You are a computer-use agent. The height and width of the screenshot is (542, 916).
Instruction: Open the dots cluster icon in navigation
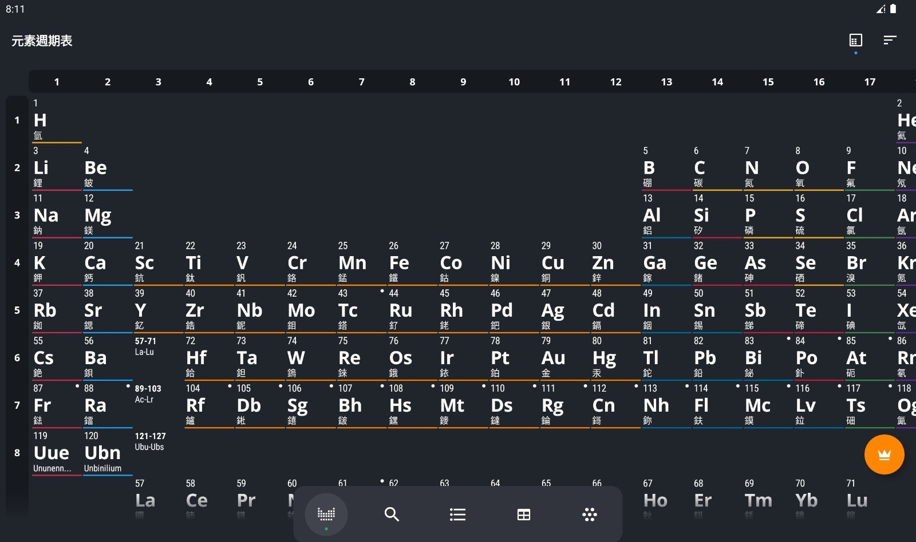coord(589,514)
